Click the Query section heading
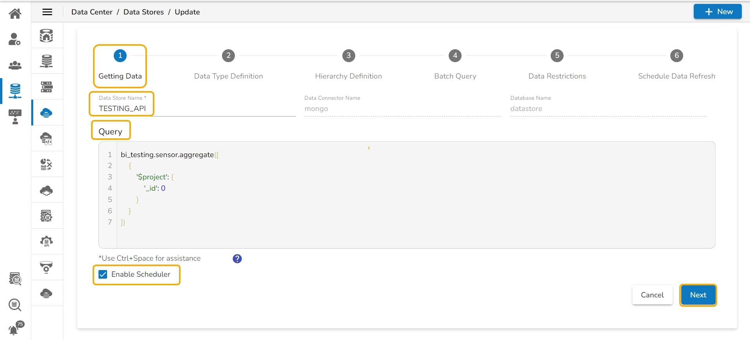This screenshot has height=340, width=750. pos(110,132)
